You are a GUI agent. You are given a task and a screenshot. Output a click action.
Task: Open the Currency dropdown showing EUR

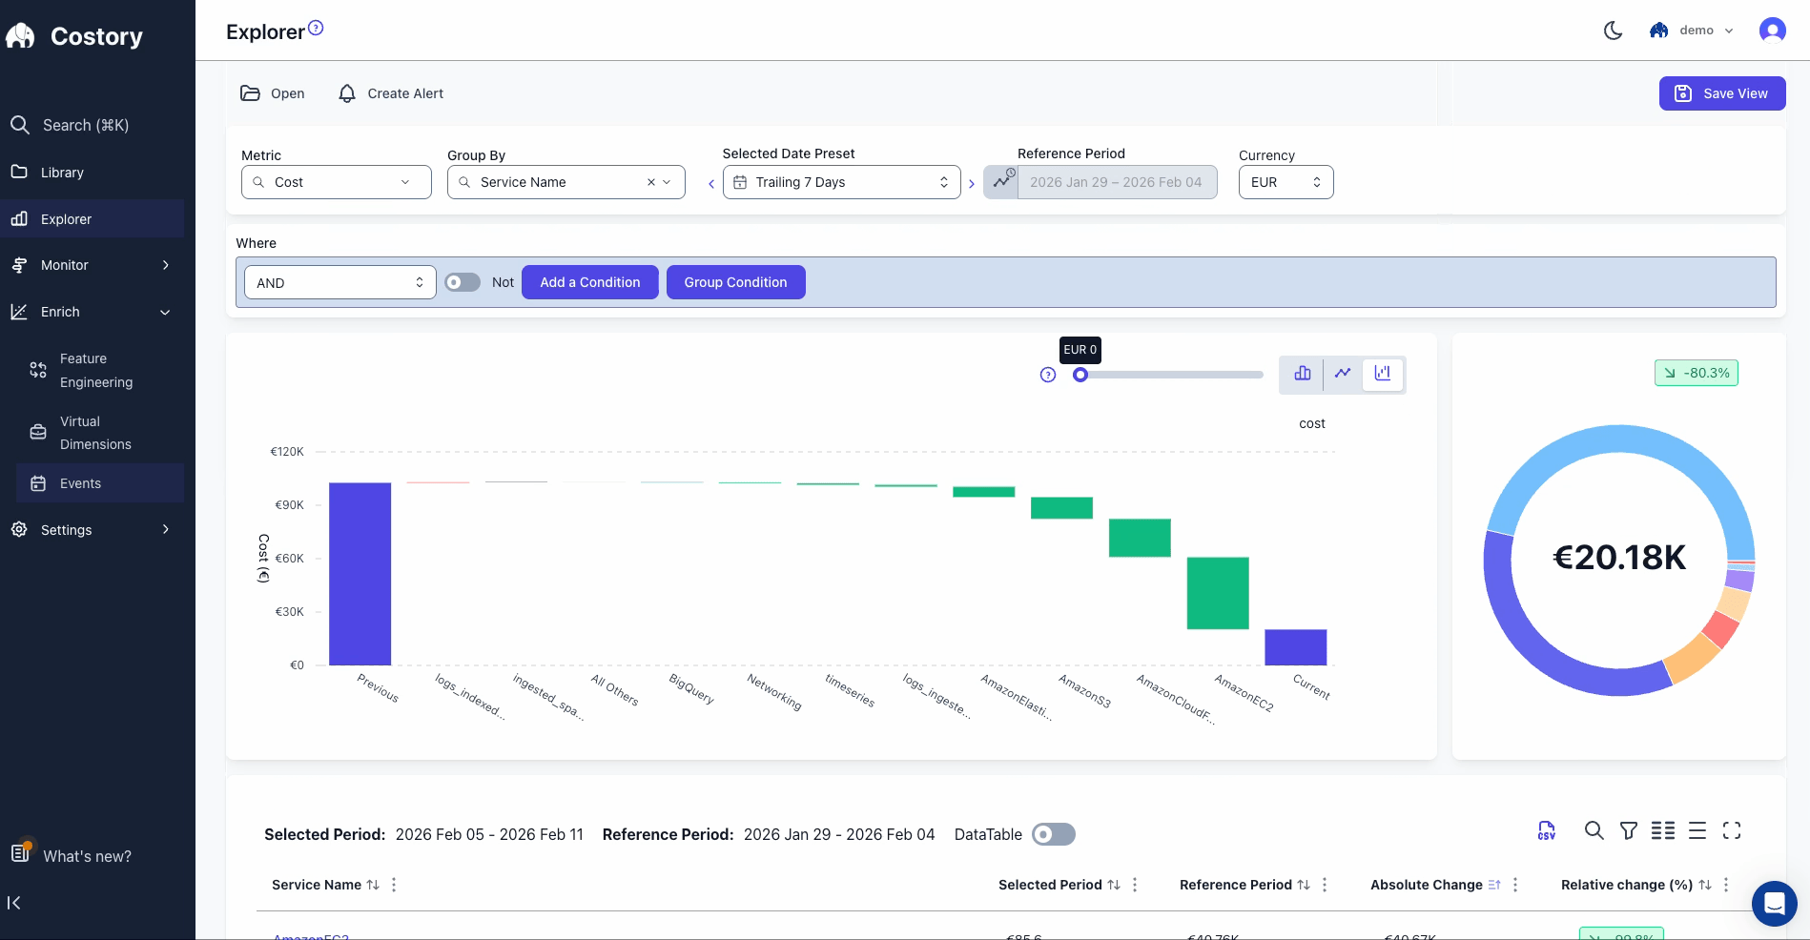[1286, 182]
